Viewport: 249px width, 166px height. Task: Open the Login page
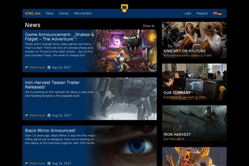[x=188, y=13]
